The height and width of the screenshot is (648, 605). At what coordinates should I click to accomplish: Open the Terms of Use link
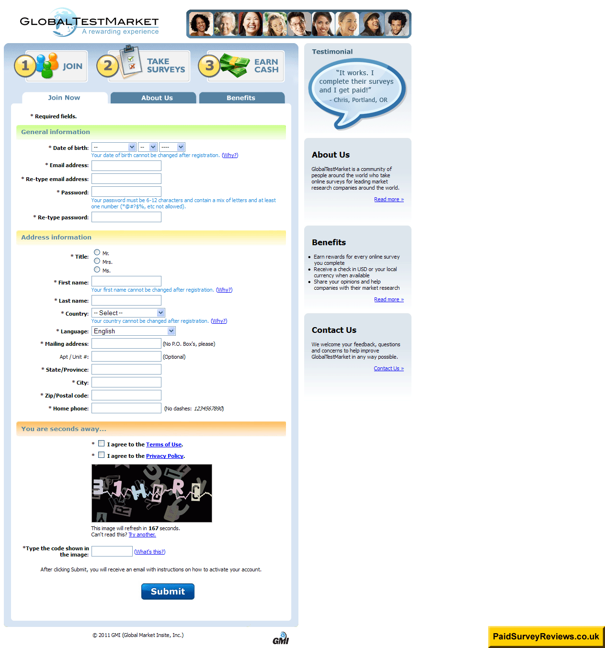click(164, 444)
